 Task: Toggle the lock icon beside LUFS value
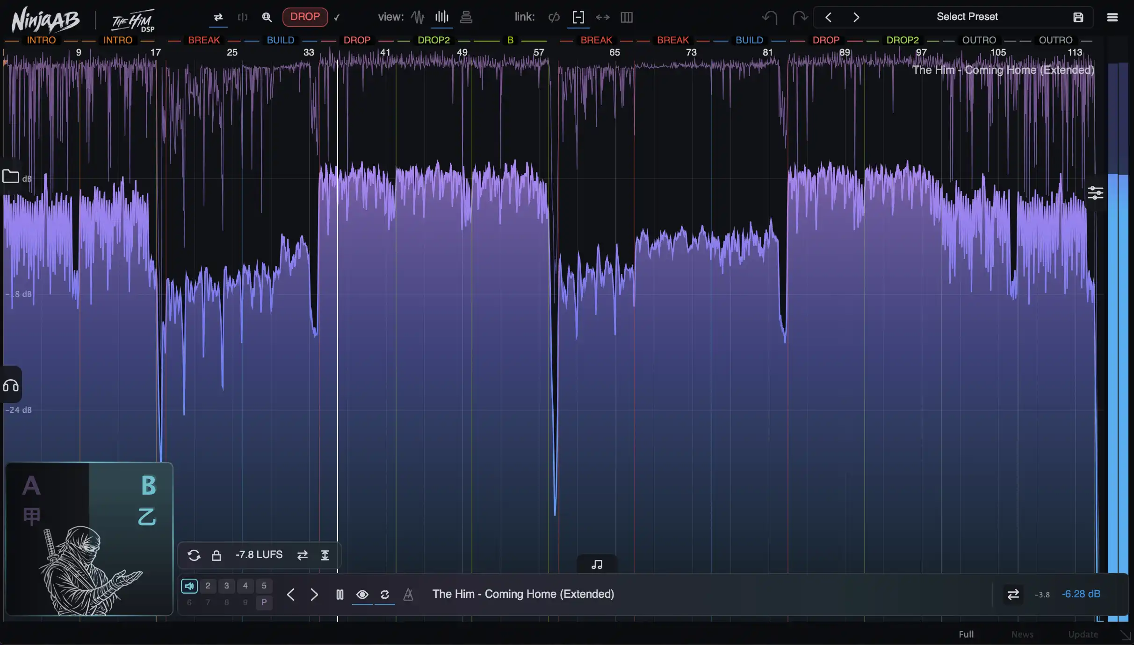[x=216, y=555]
